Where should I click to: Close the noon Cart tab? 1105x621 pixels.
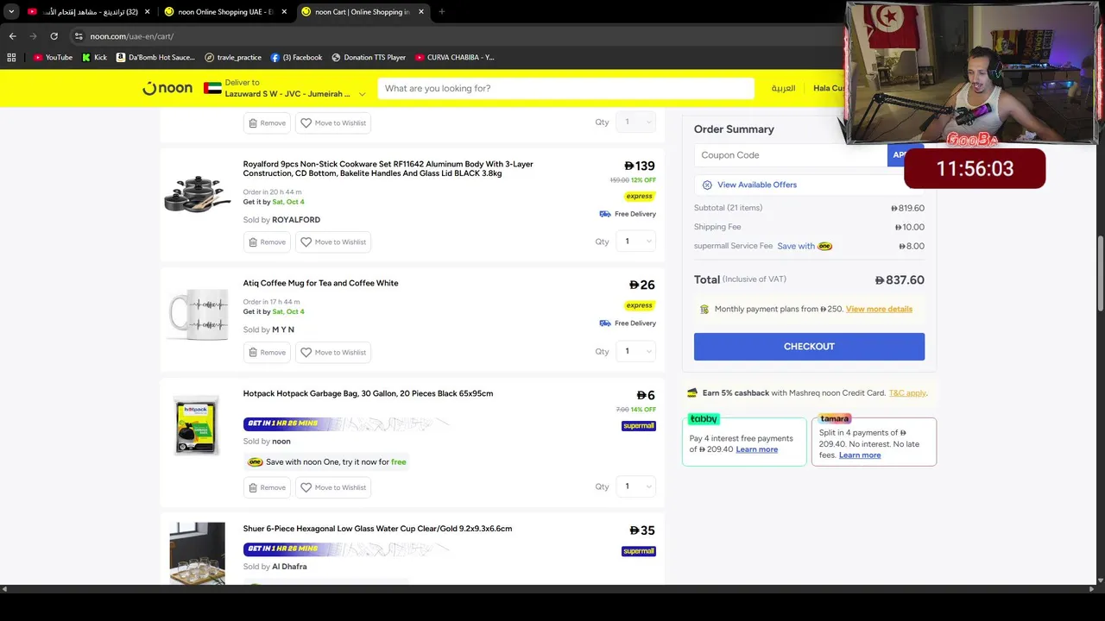pyautogui.click(x=421, y=12)
